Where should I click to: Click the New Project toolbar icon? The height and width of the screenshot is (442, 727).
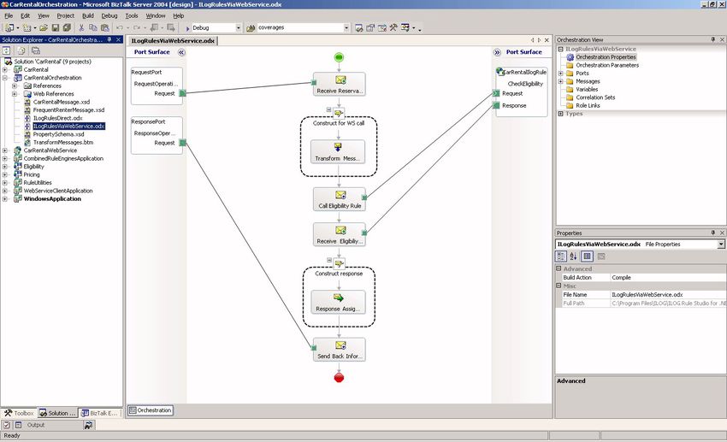point(9,28)
